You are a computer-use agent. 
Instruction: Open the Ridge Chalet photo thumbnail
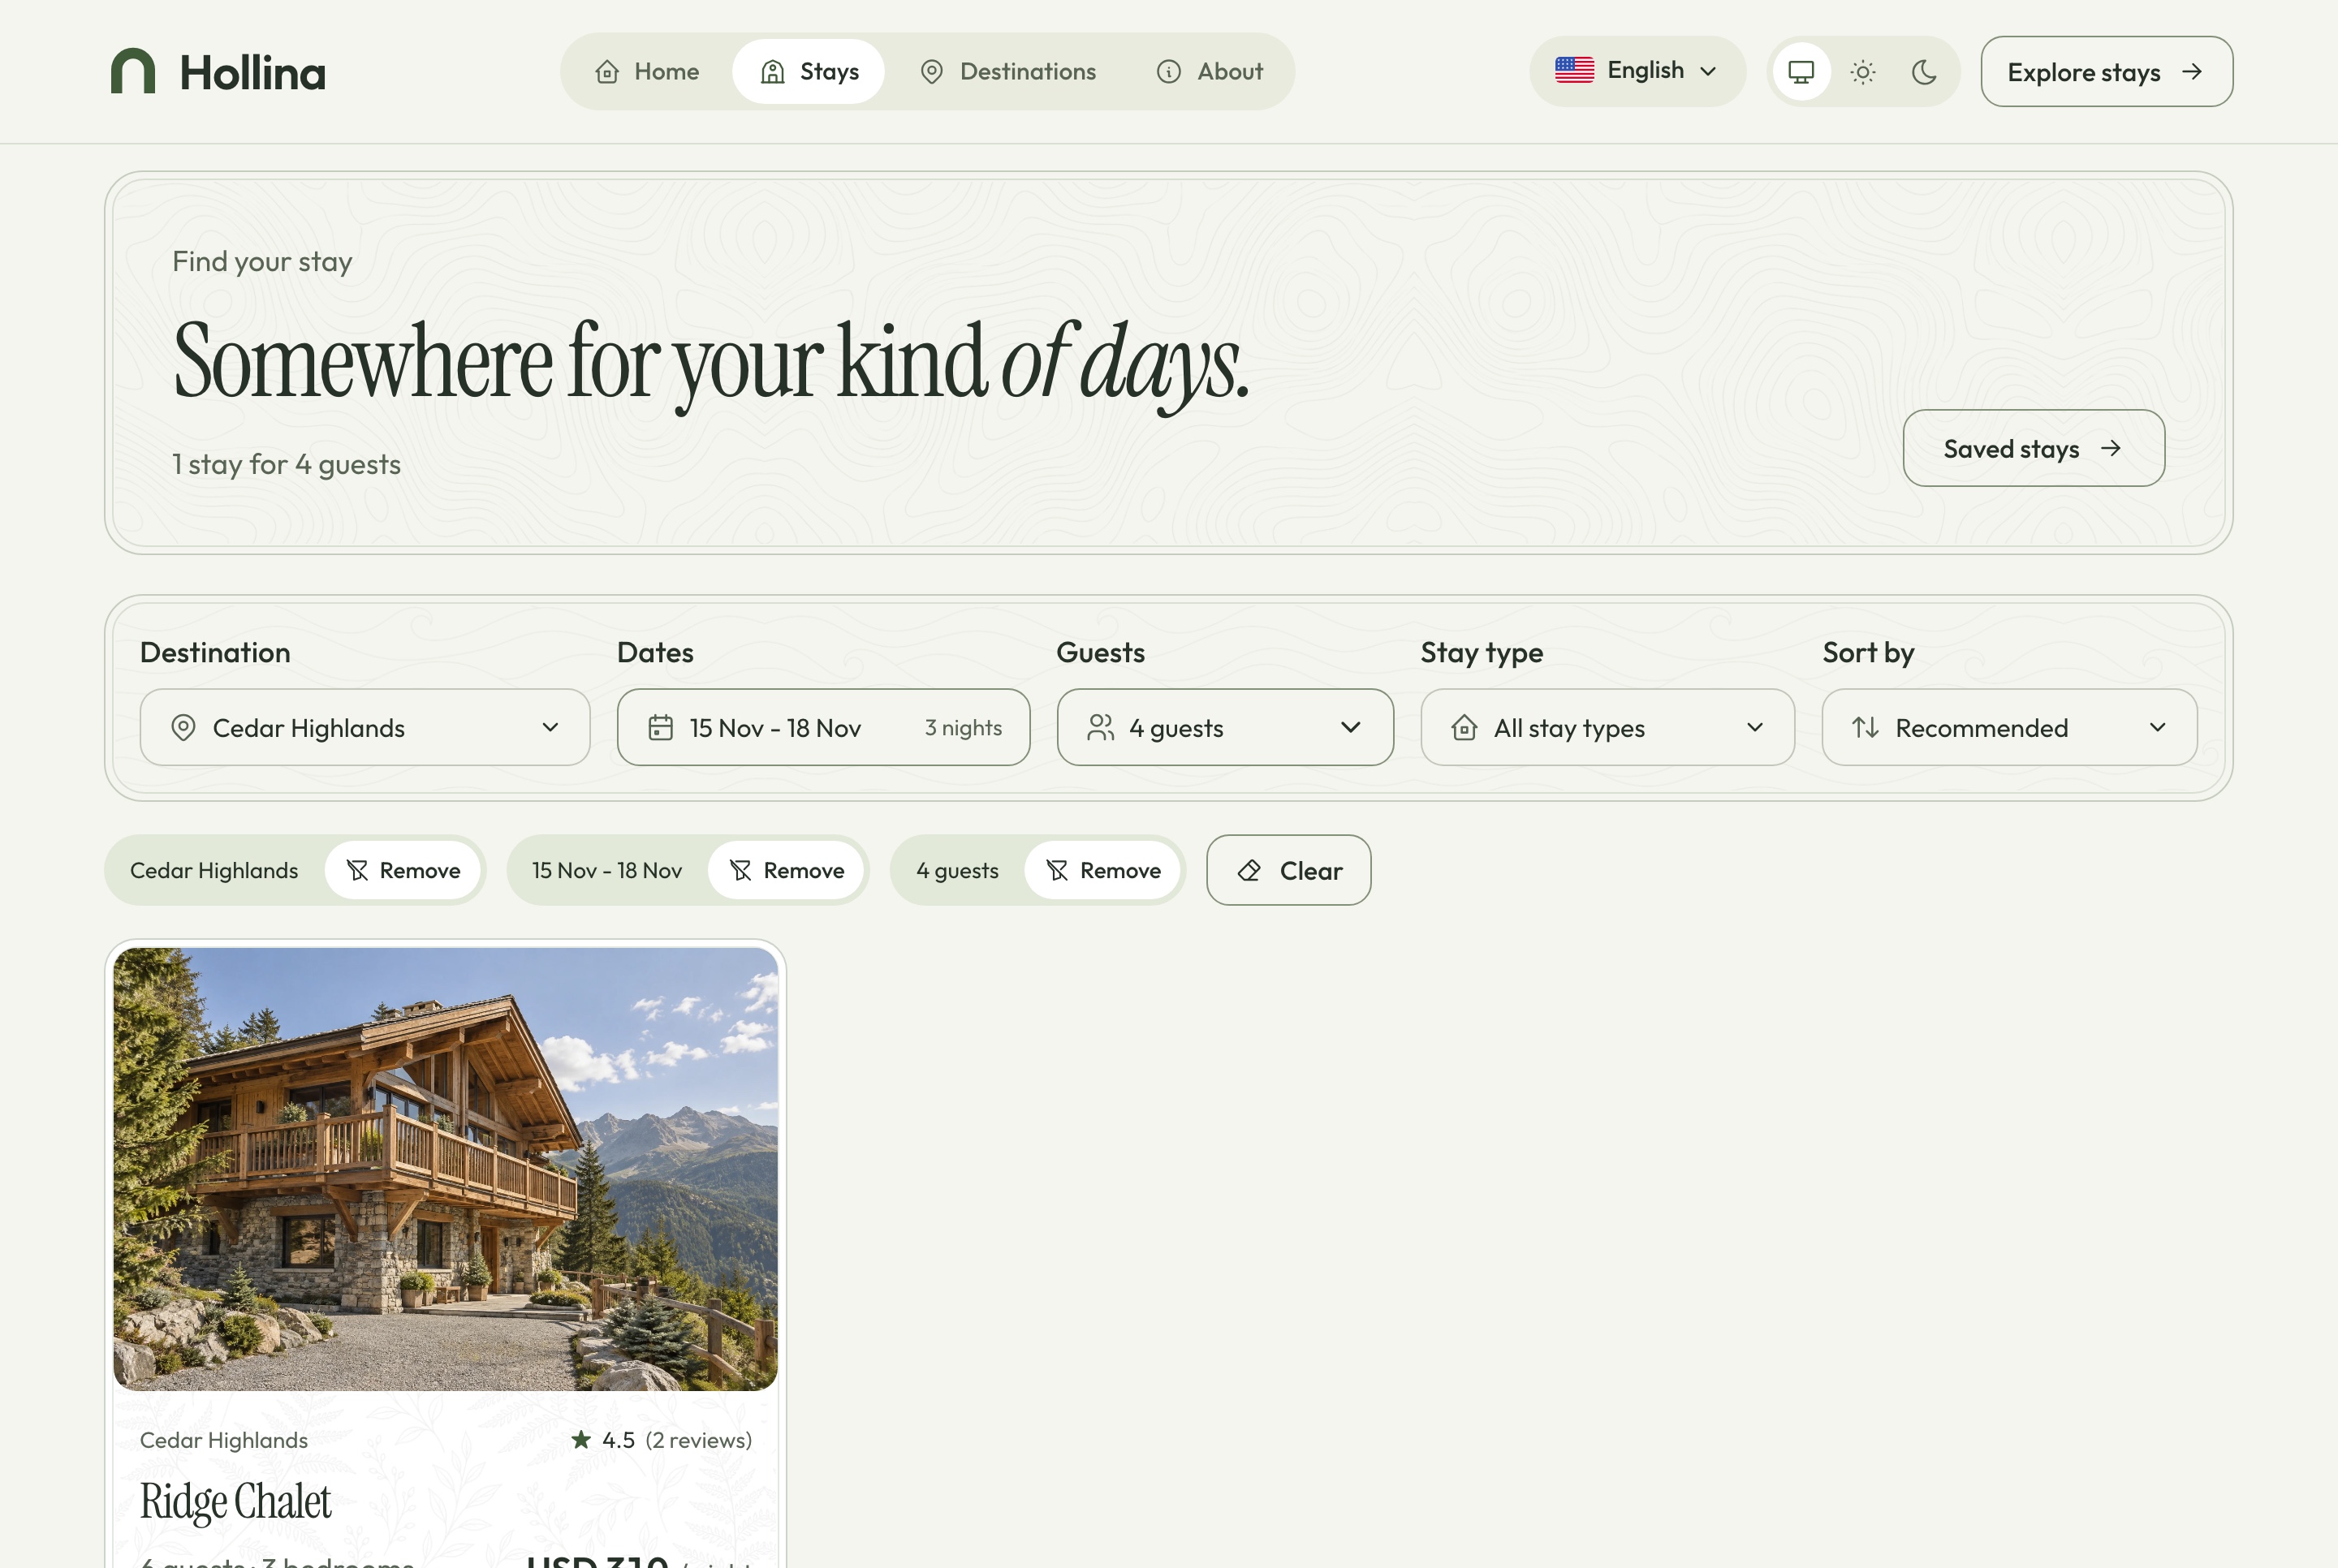[445, 1169]
